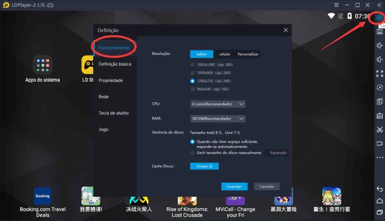This screenshot has width=385, height=221.
Task: Click the install APK icon
Action: point(380,115)
